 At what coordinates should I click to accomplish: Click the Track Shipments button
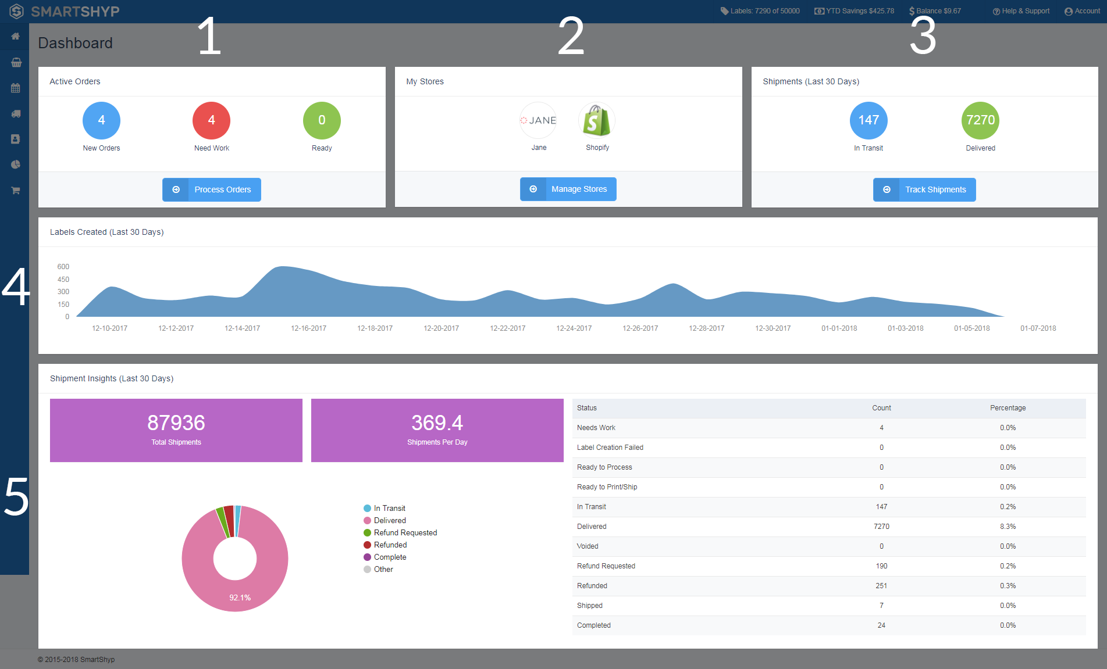(924, 189)
